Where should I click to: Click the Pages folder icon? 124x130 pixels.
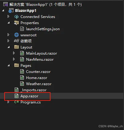[x=17, y=65]
